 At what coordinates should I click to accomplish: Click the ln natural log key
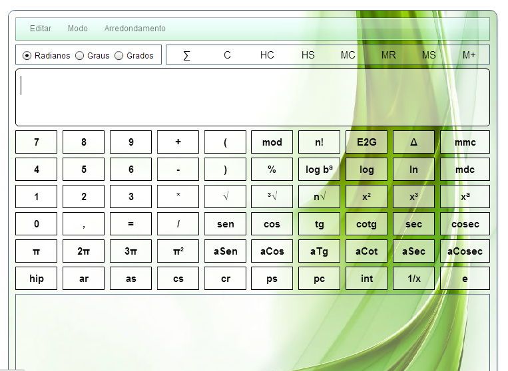click(x=413, y=169)
